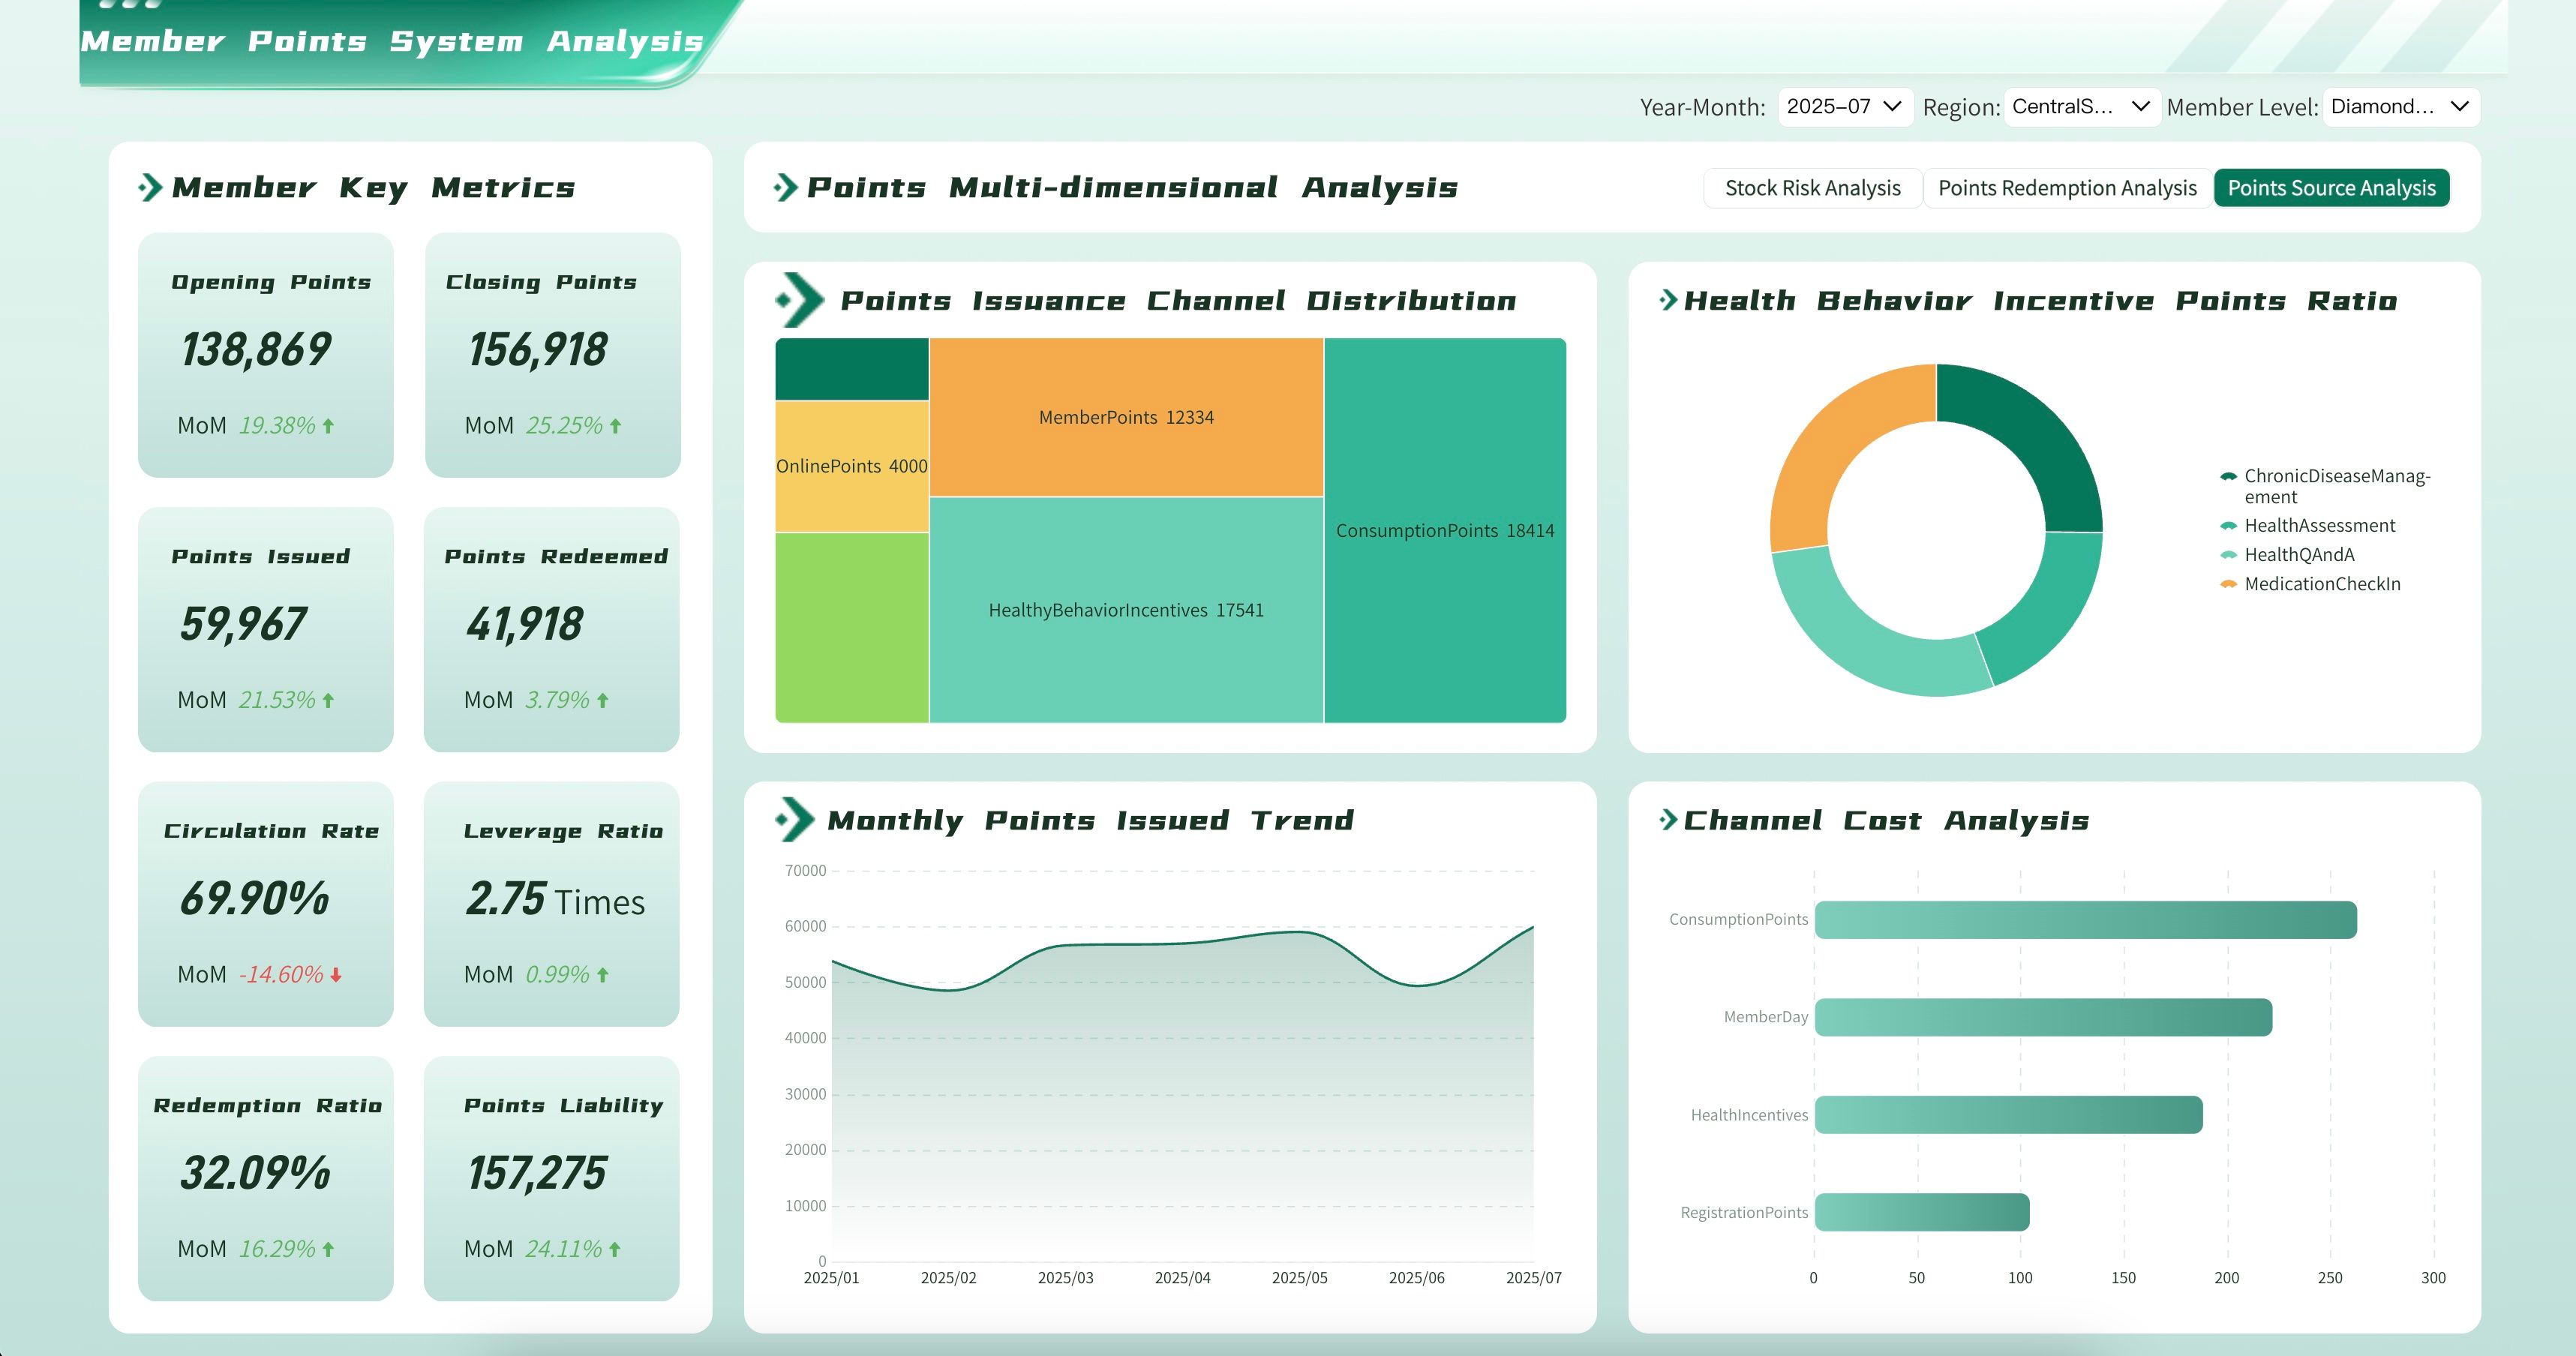This screenshot has width=2576, height=1356.
Task: Select the OnlinePoints 4000 treemap block
Action: point(852,466)
